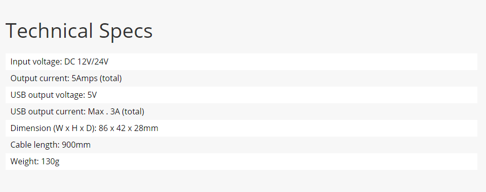Select the Dimension label text
Viewport: 486px width, 192px height.
click(31, 129)
